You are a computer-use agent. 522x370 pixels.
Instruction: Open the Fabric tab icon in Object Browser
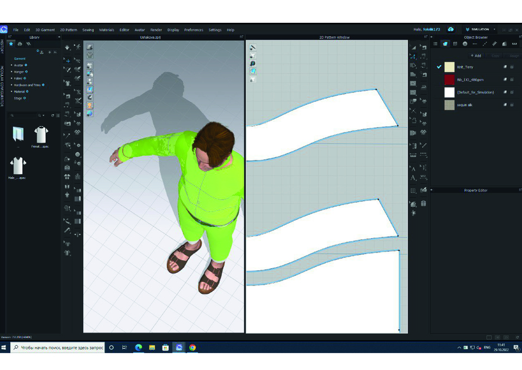tap(445, 44)
